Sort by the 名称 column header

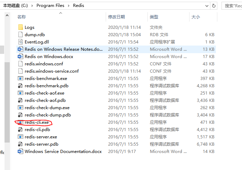tap(22, 17)
